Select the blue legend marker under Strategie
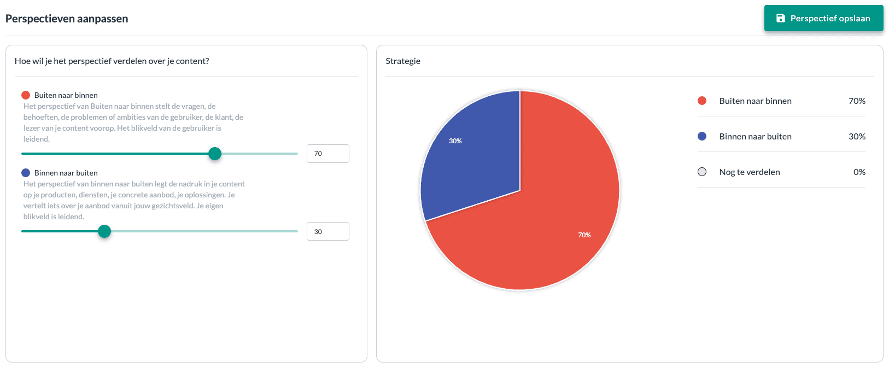 click(x=702, y=136)
